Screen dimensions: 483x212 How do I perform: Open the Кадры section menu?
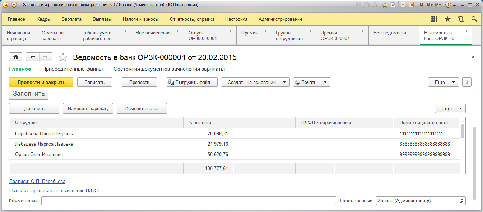43,19
